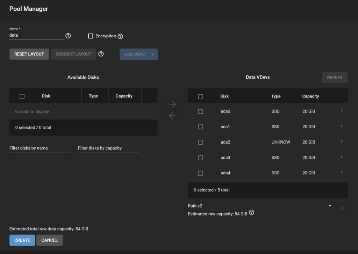
Task: Click right arrow to move disks to VDev
Action: [x=172, y=104]
